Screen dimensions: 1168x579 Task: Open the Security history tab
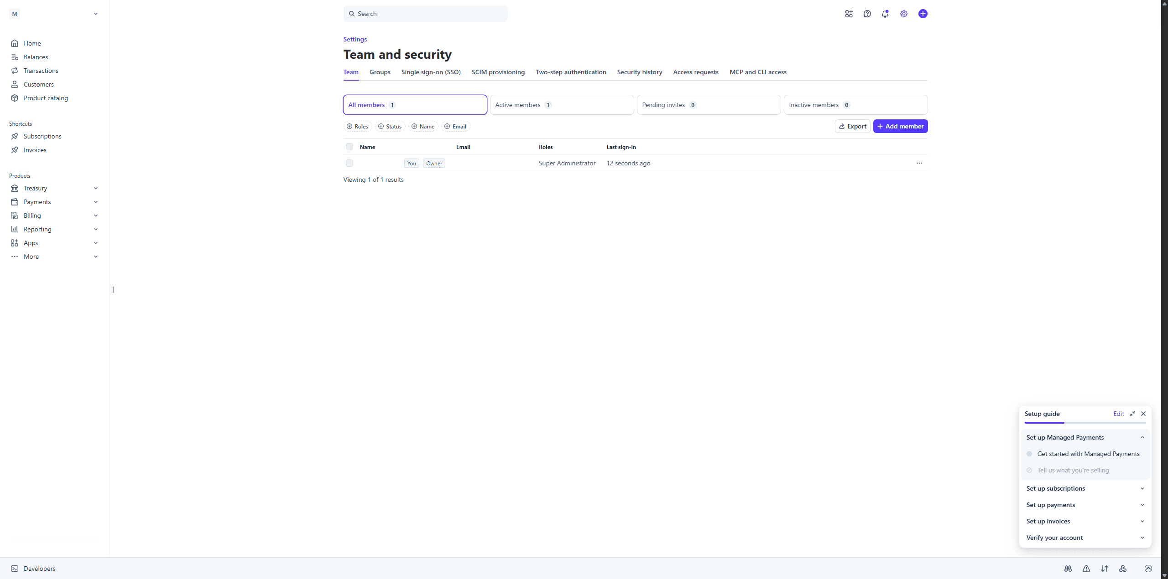click(639, 72)
